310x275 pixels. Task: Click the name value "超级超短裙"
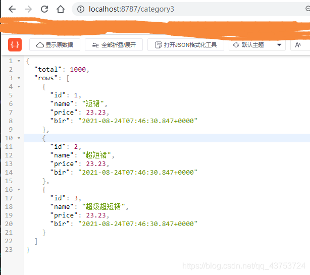104,207
